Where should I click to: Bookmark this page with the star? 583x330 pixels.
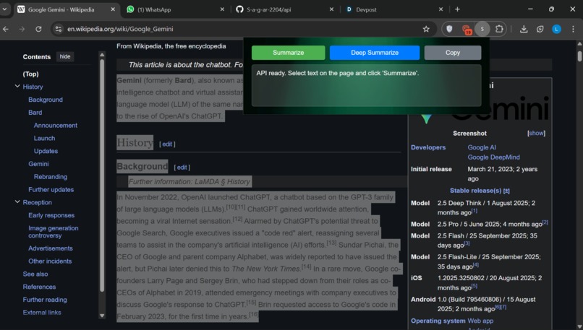coord(426,29)
